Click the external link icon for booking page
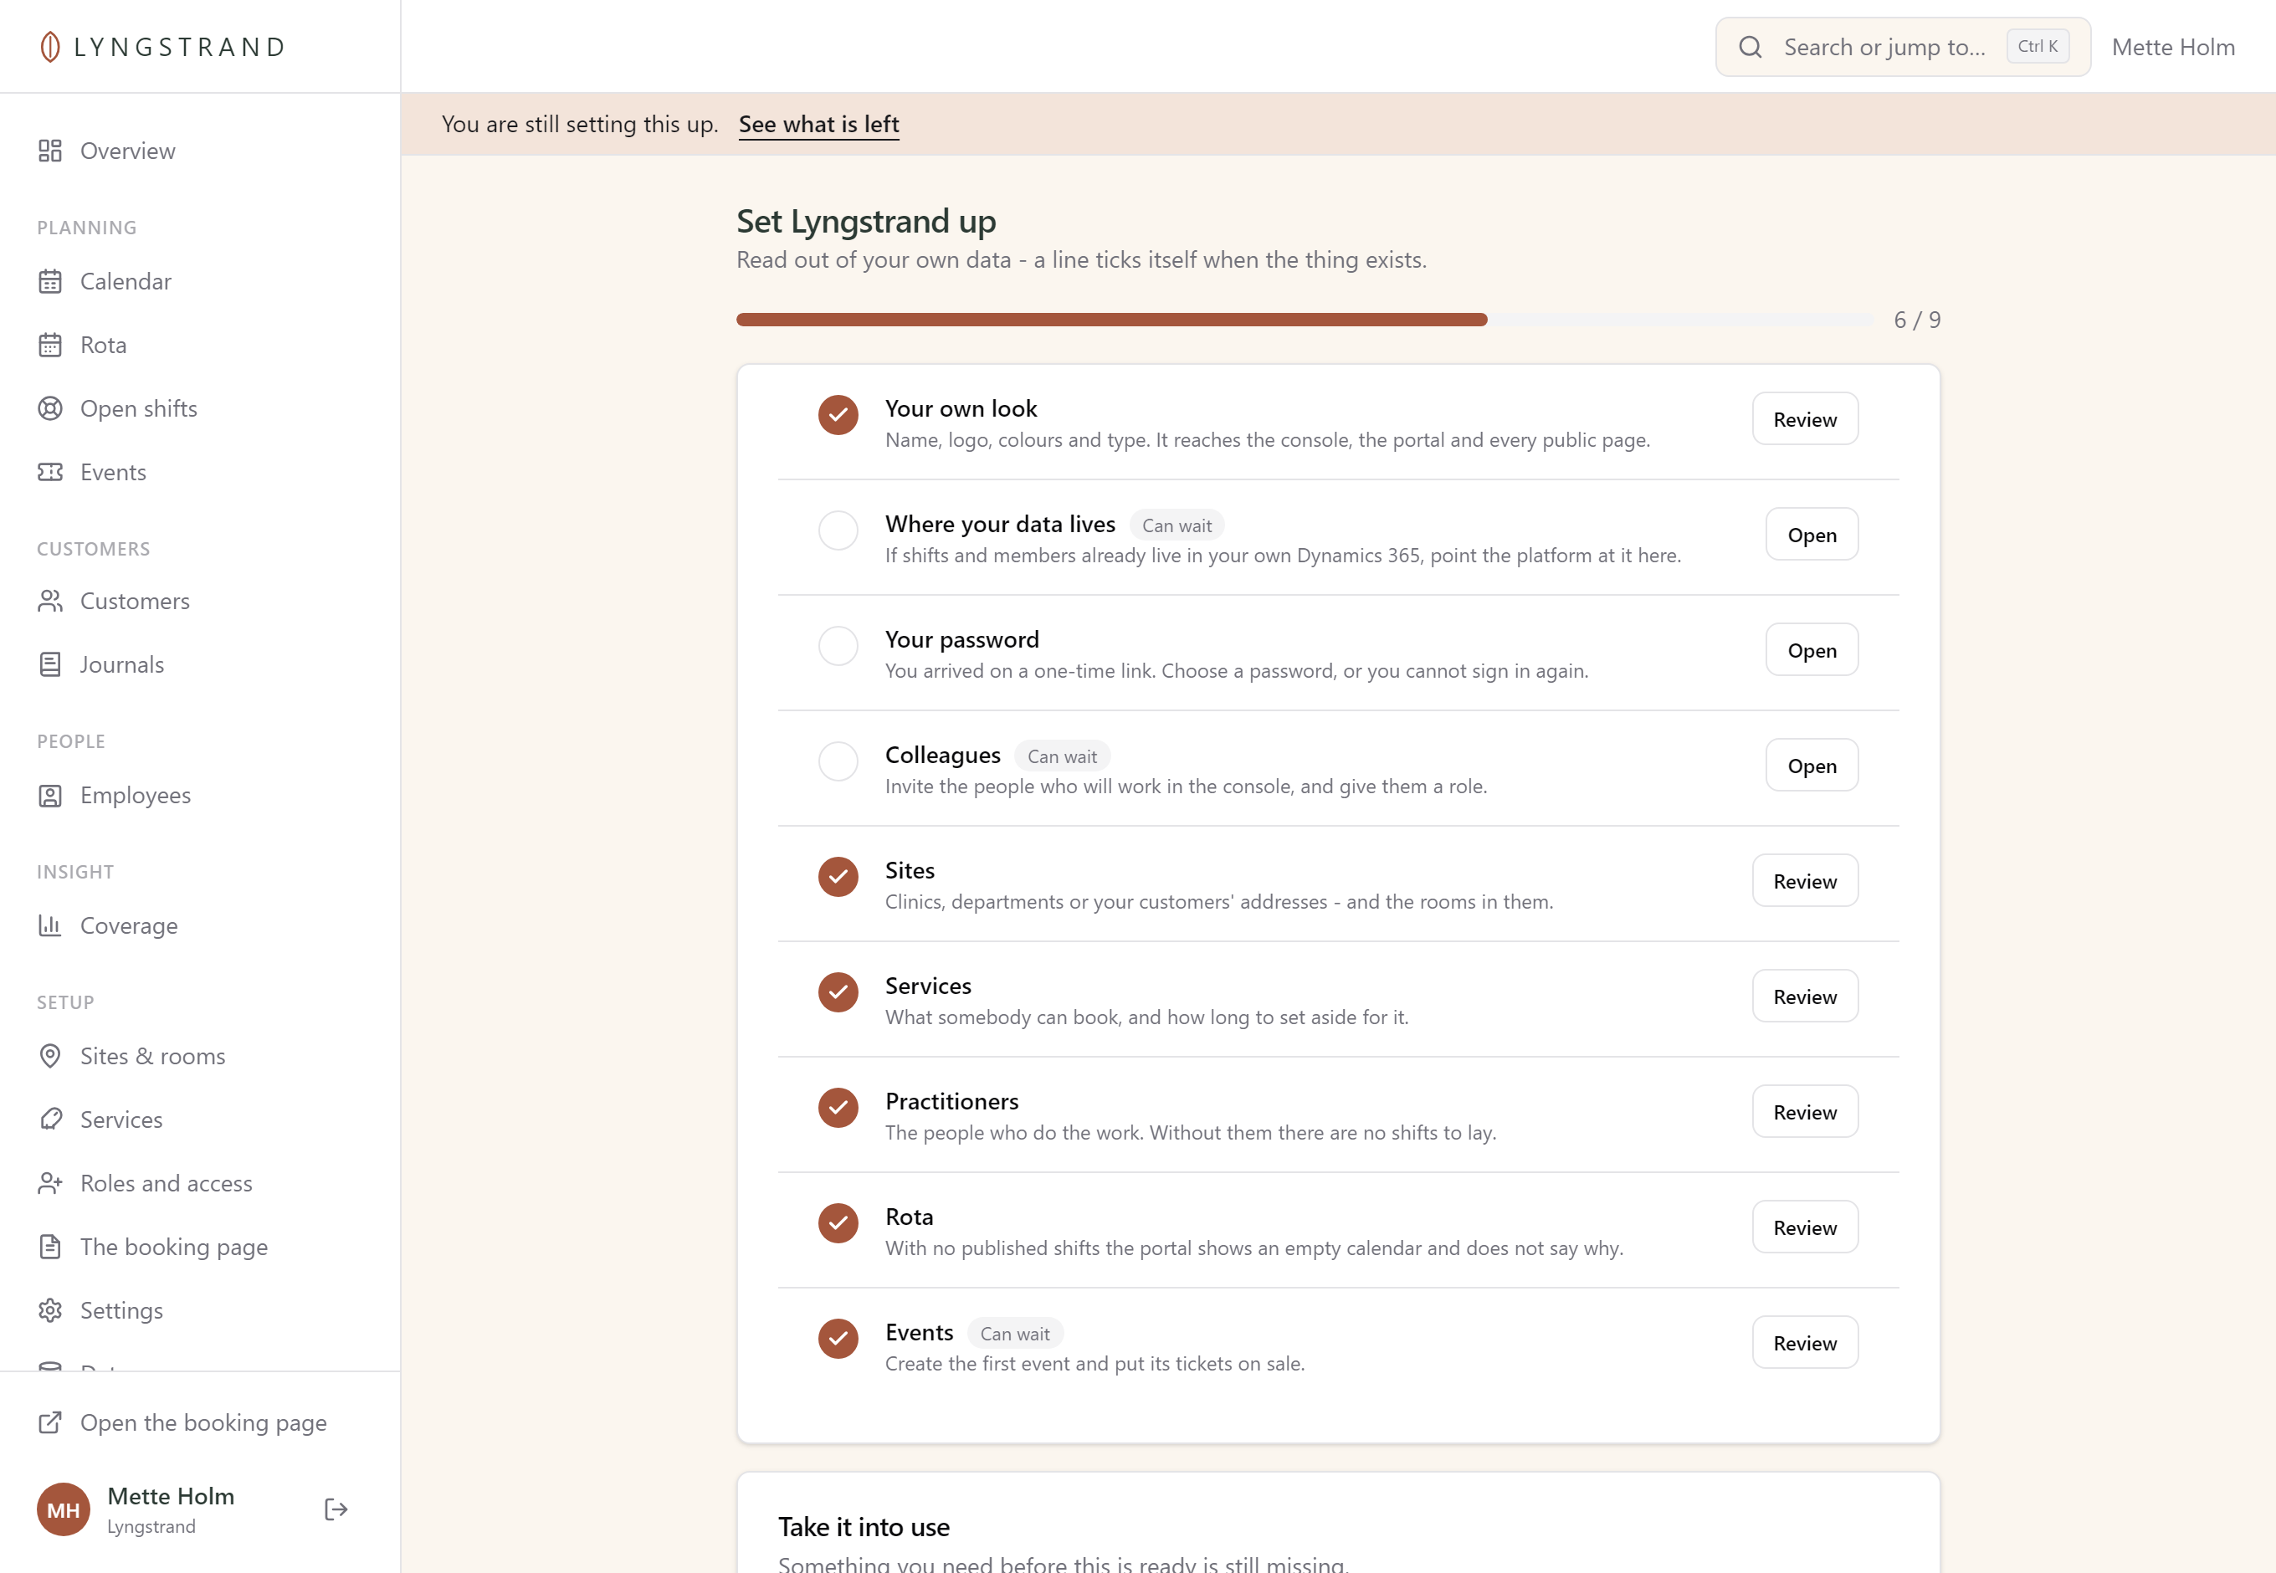Image resolution: width=2276 pixels, height=1573 pixels. pyautogui.click(x=50, y=1423)
